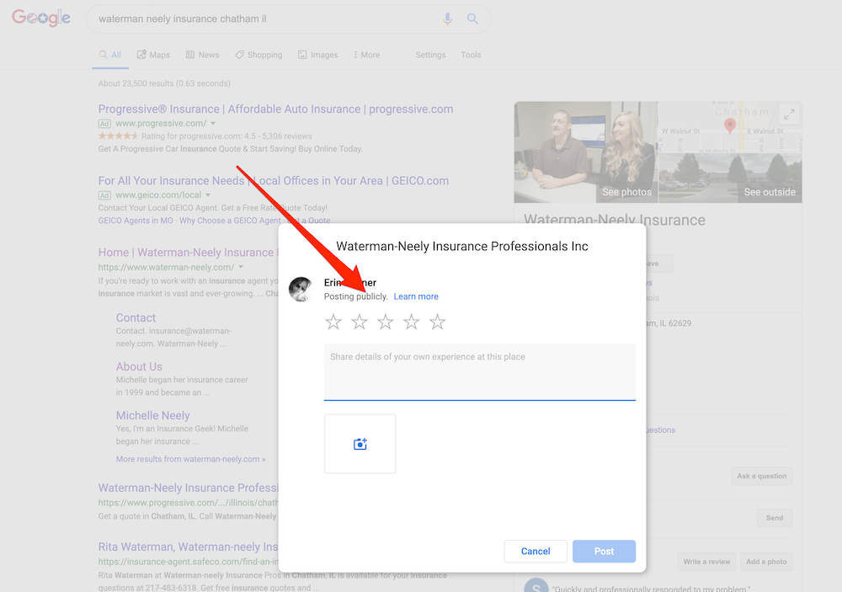Click the Write a review button
This screenshot has width=842, height=592.
tap(706, 562)
